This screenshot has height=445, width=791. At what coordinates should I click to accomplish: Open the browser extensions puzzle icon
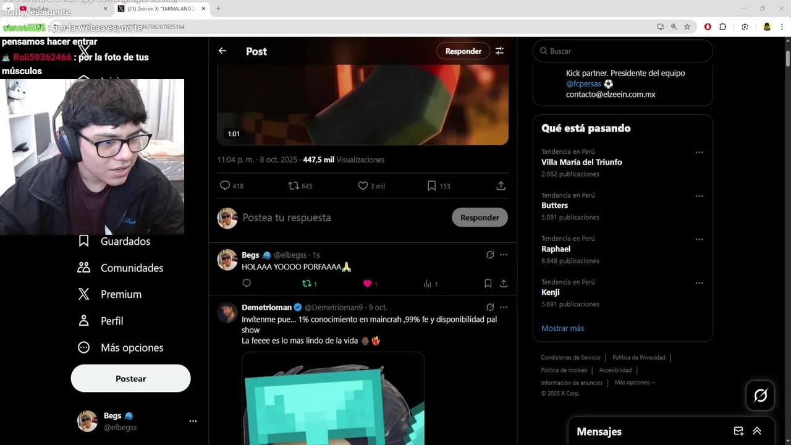tap(722, 27)
